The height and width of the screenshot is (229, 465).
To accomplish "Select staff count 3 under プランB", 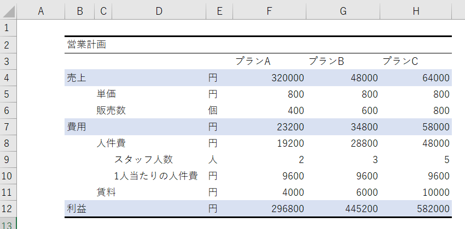I will pos(375,160).
